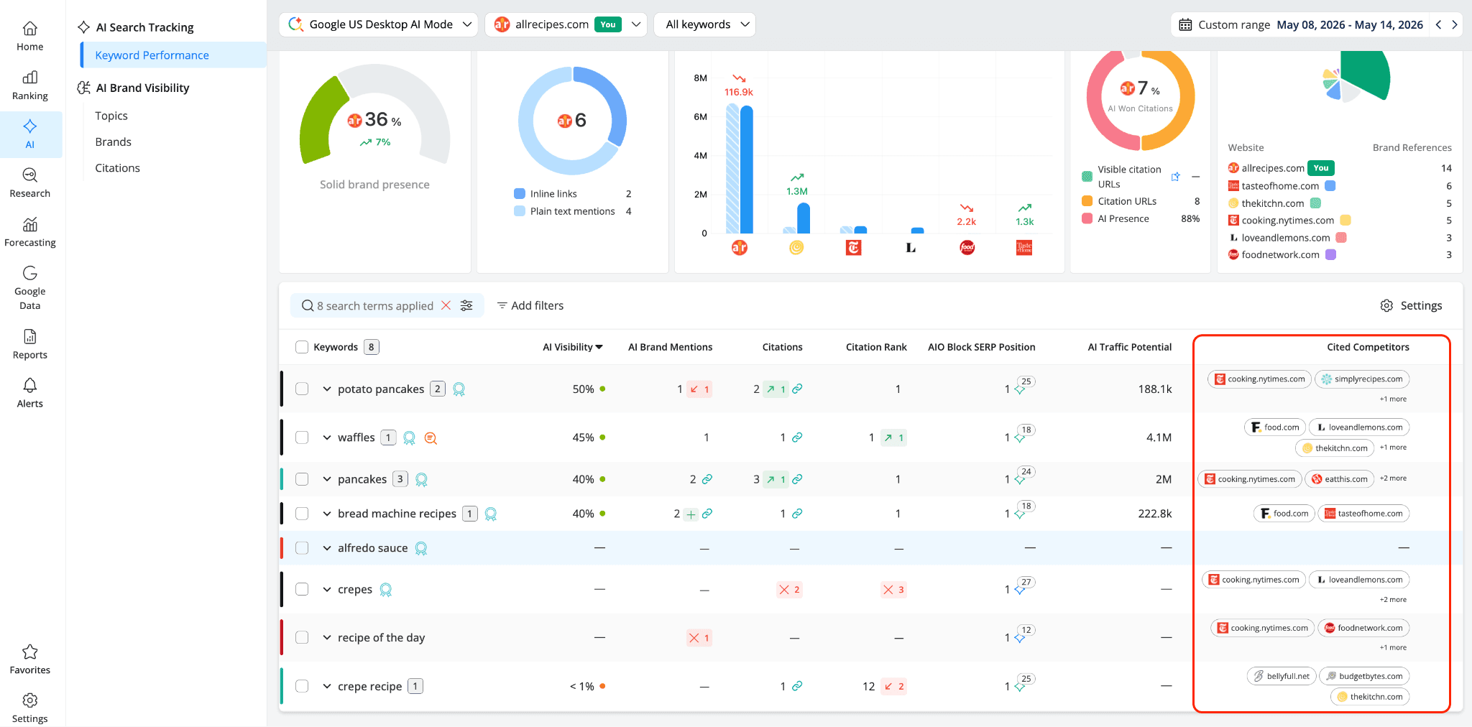Tick the recipe of the day checkbox
Screen dimensions: 1472x727
[x=302, y=637]
